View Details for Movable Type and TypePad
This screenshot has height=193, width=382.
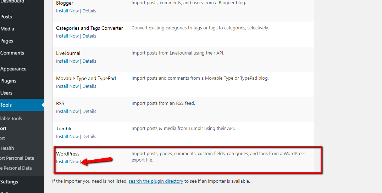(x=89, y=86)
